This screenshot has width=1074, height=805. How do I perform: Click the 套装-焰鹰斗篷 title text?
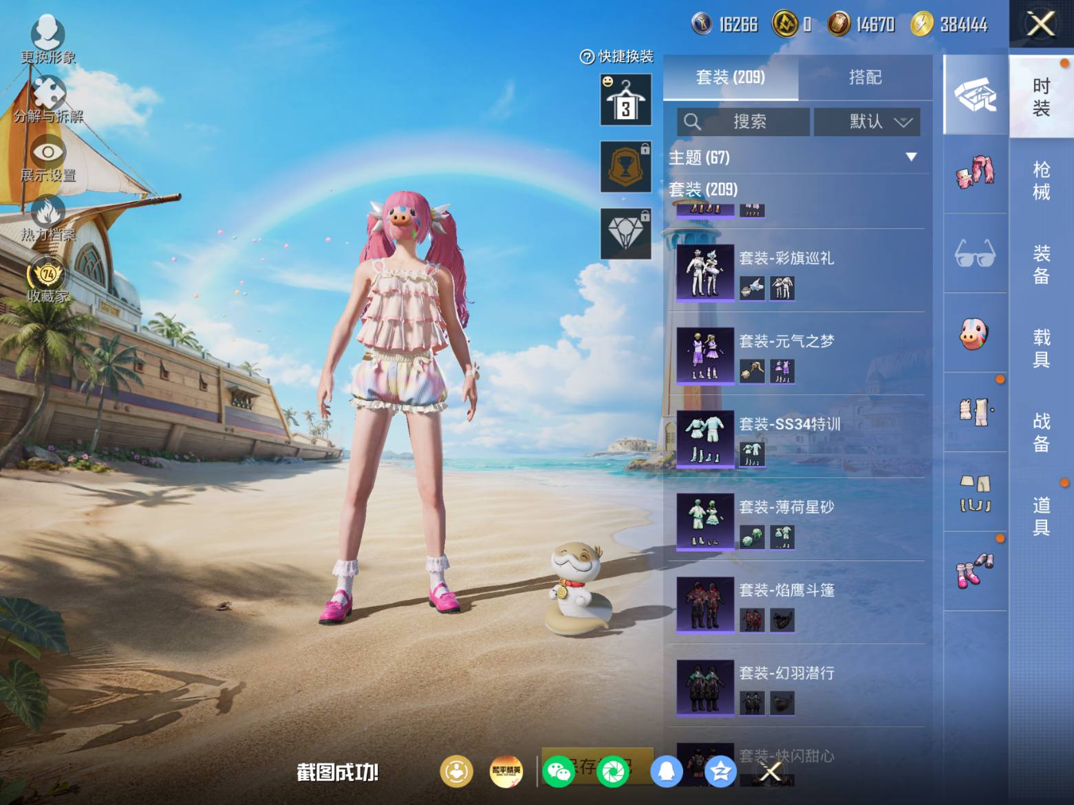coord(786,590)
